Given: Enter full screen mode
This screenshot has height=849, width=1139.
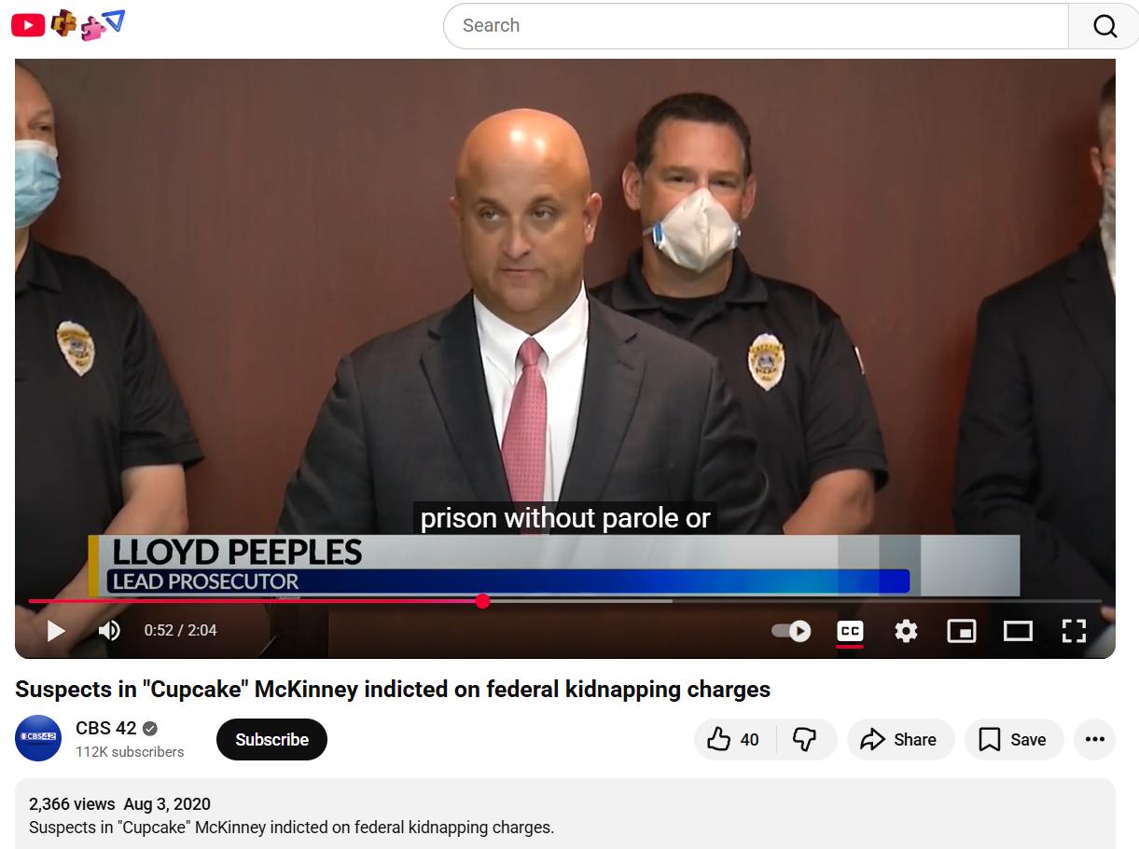Looking at the screenshot, I should pyautogui.click(x=1074, y=631).
